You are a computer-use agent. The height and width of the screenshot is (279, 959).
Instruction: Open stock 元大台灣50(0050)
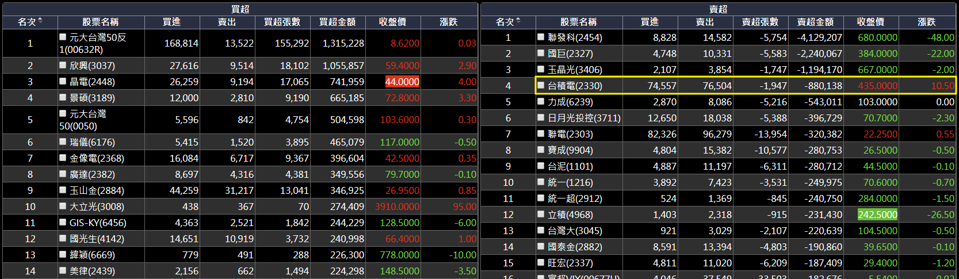tap(83, 120)
